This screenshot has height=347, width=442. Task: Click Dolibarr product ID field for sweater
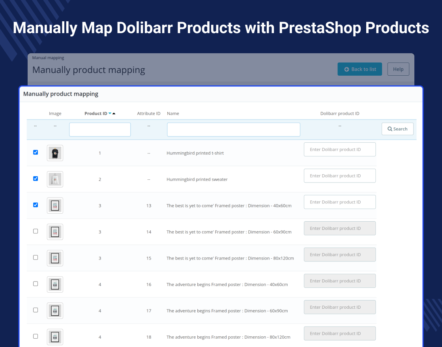(x=340, y=176)
